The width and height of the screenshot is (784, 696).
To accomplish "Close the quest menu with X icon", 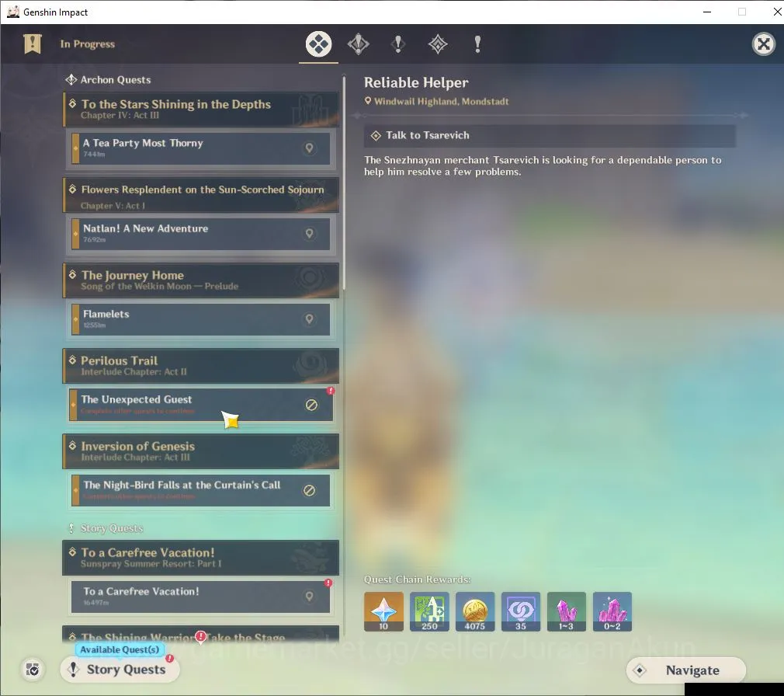I will click(764, 44).
